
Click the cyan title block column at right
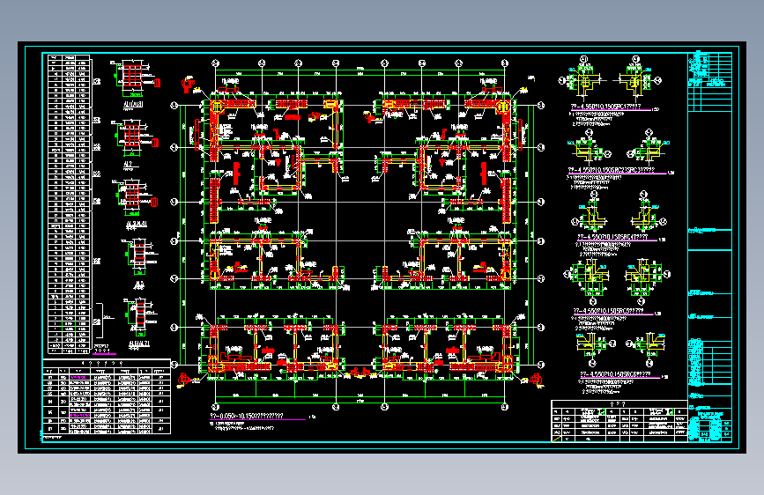pos(710,247)
